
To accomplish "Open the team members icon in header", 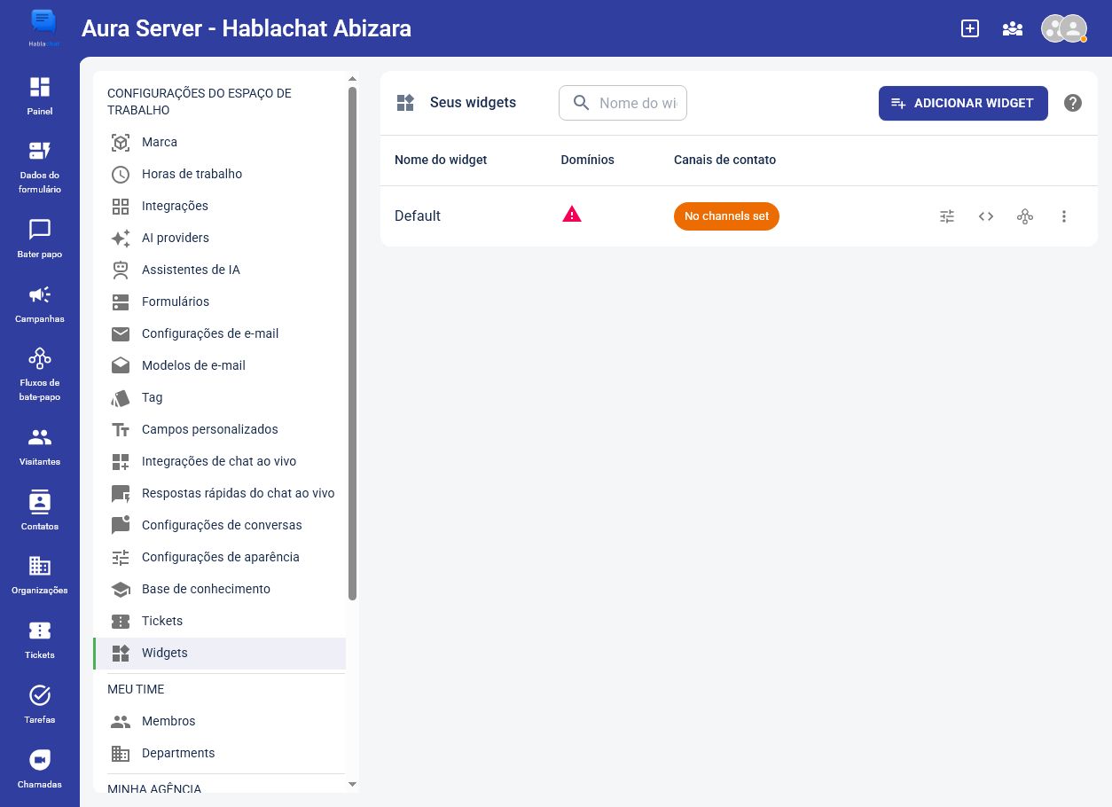I will [1013, 28].
